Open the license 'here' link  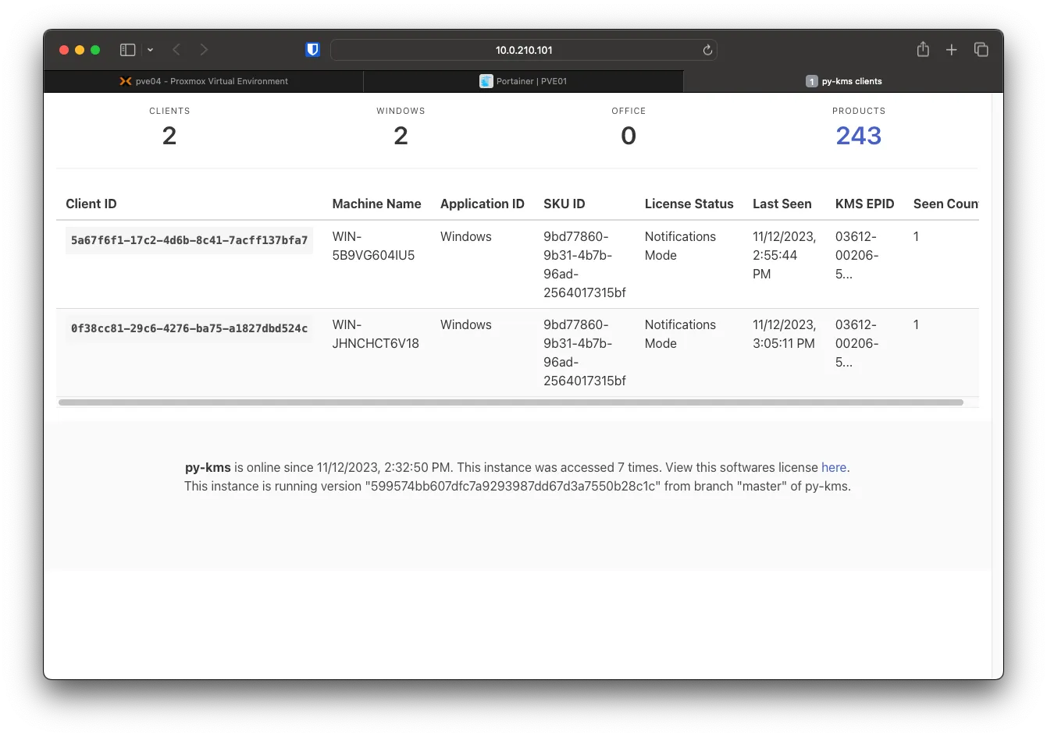point(834,467)
